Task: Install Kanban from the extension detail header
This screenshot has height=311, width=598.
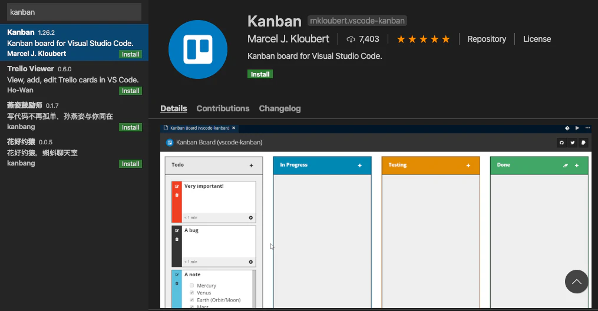Action: pyautogui.click(x=260, y=74)
